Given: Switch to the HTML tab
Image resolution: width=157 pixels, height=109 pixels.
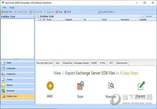Looking at the screenshot, I should click(103, 63).
